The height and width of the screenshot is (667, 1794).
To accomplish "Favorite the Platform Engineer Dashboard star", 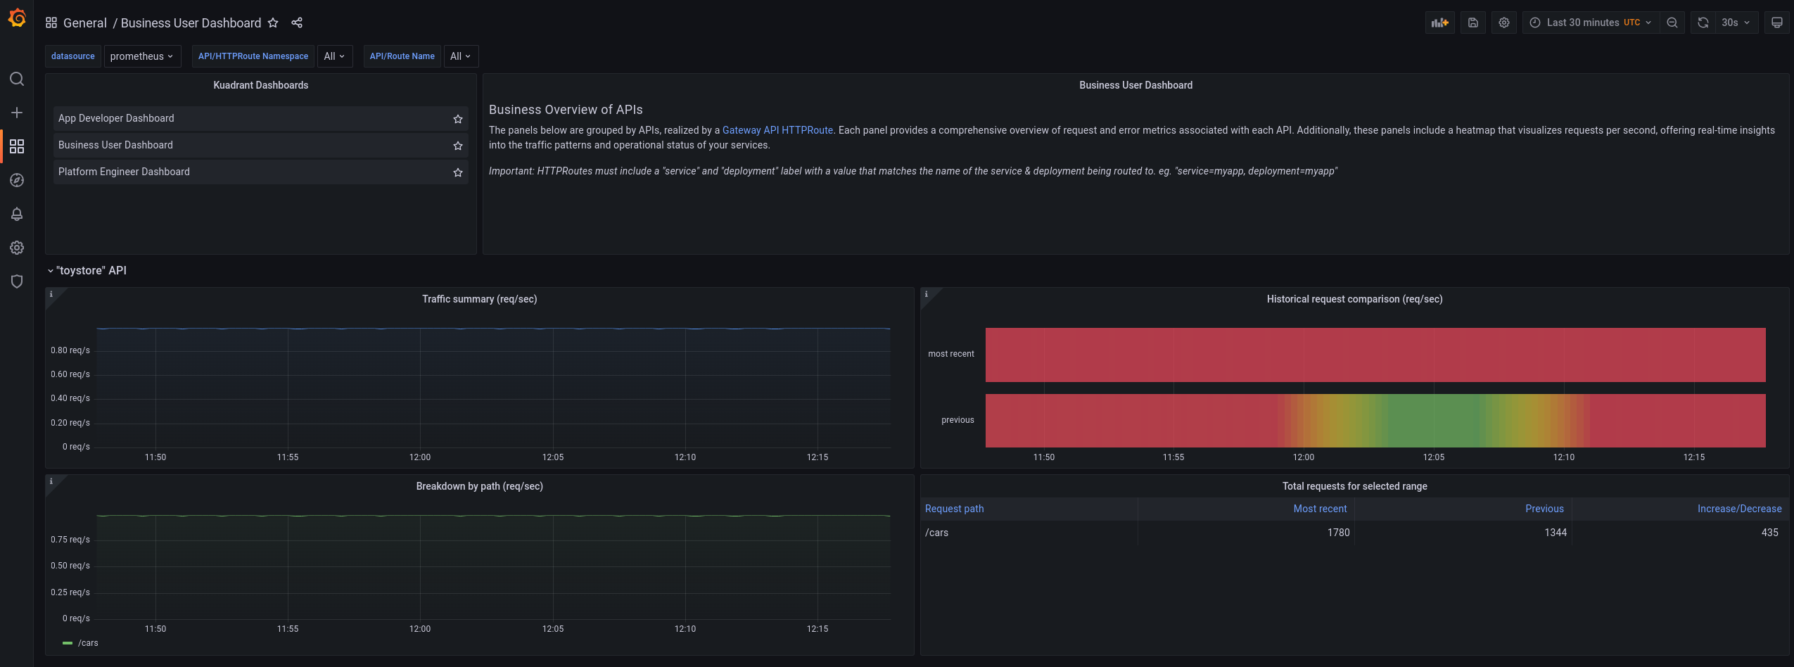I will [x=457, y=172].
